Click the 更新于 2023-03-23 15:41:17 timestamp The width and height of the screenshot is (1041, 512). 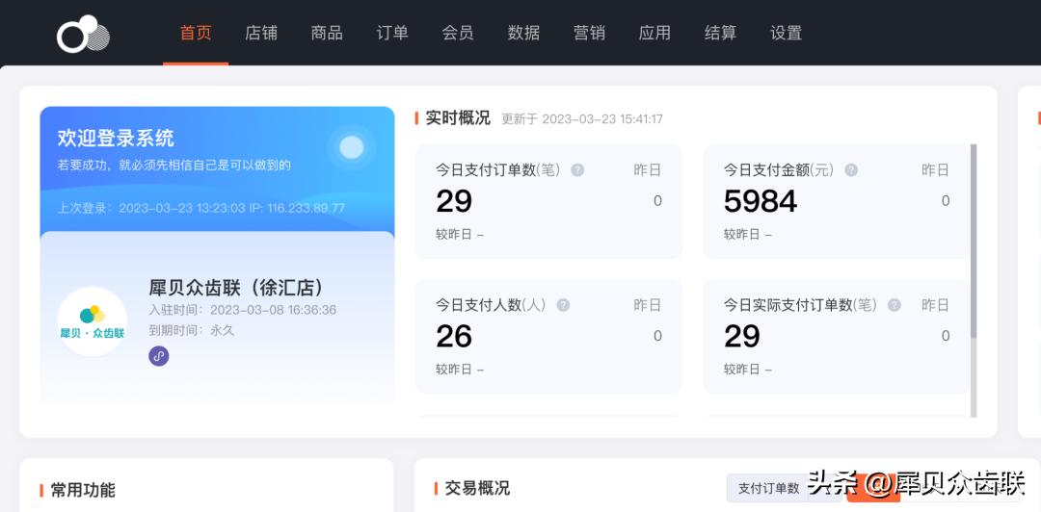(x=581, y=119)
